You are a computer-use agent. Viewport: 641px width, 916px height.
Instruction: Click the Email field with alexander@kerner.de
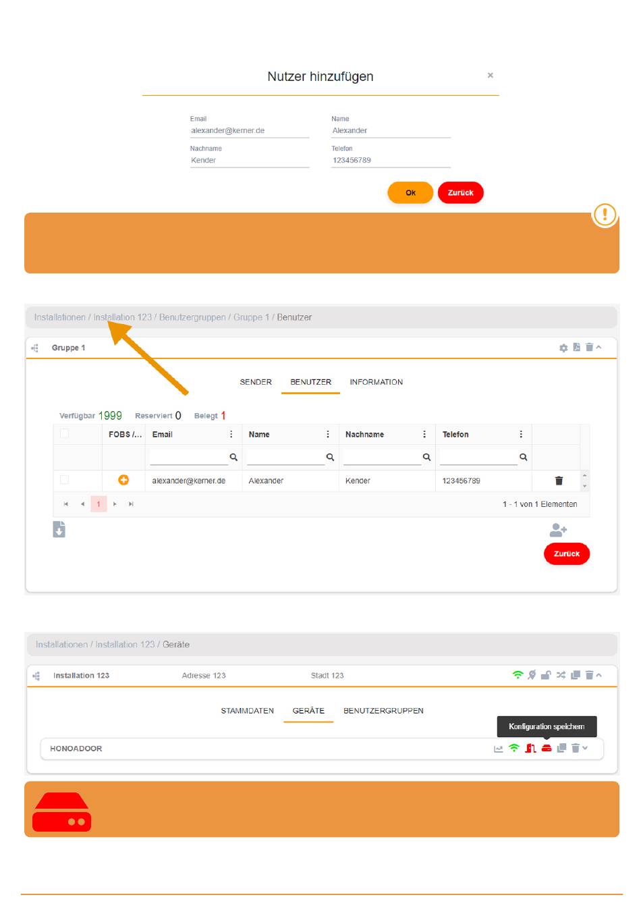[x=250, y=131]
